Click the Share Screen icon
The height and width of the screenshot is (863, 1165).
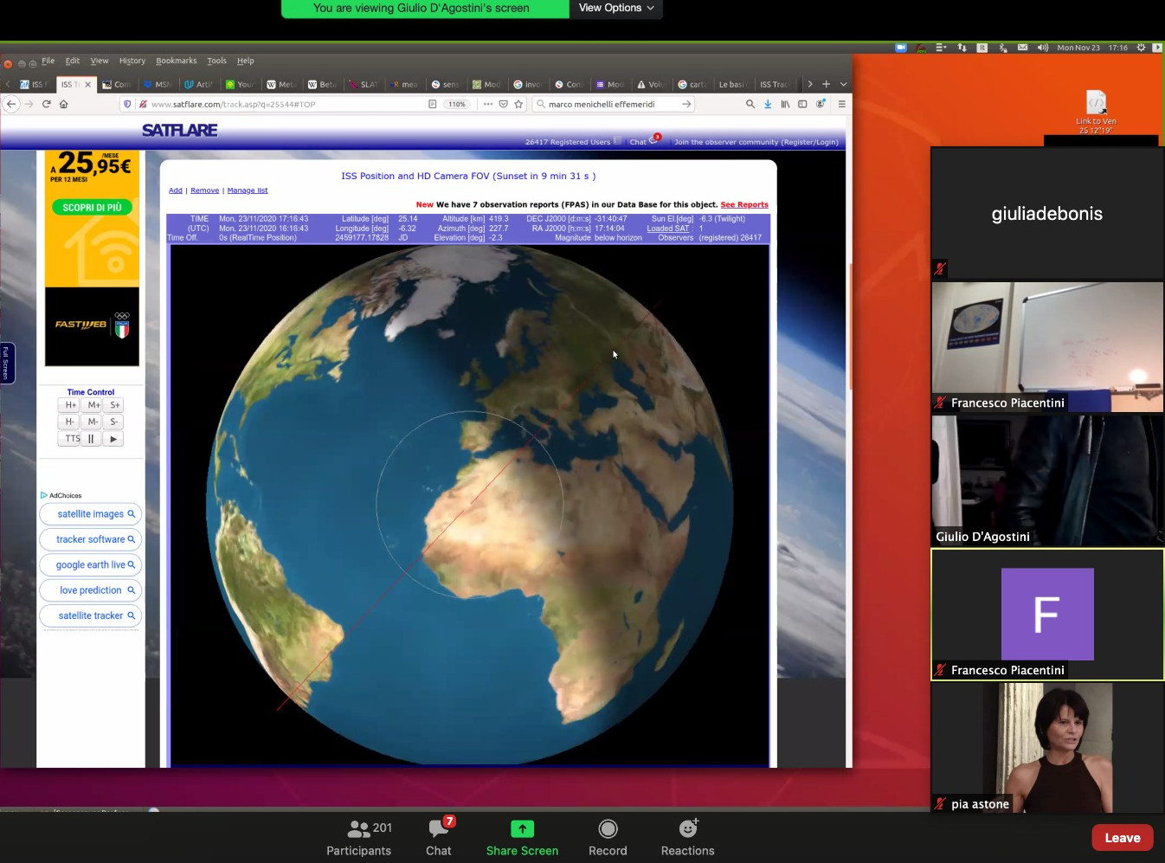(x=522, y=829)
